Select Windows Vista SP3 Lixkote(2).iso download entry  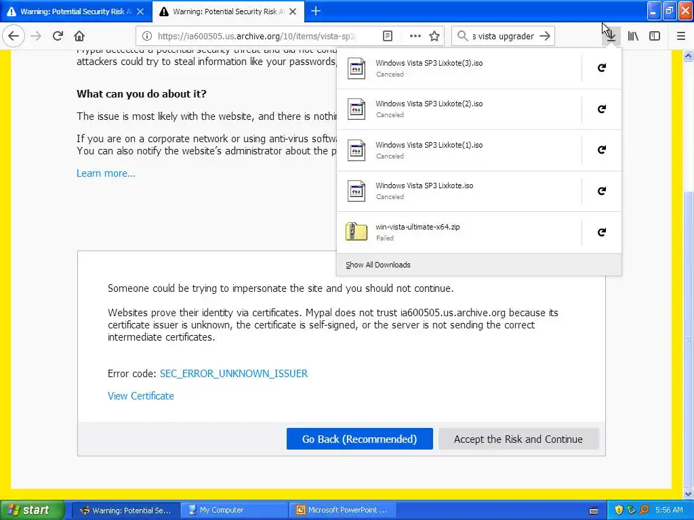459,109
